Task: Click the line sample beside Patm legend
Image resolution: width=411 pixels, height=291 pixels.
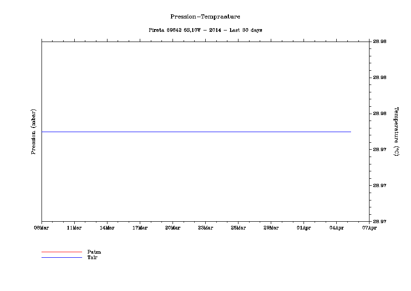Action: click(61, 252)
